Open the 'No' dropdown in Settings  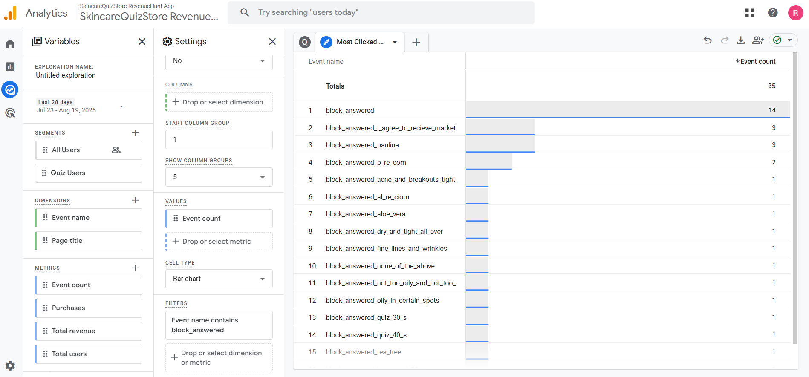[x=219, y=61]
